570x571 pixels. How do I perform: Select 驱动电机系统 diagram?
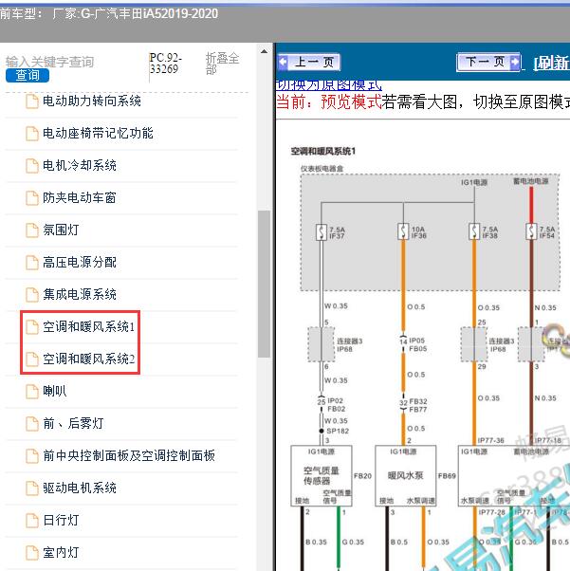pos(80,488)
